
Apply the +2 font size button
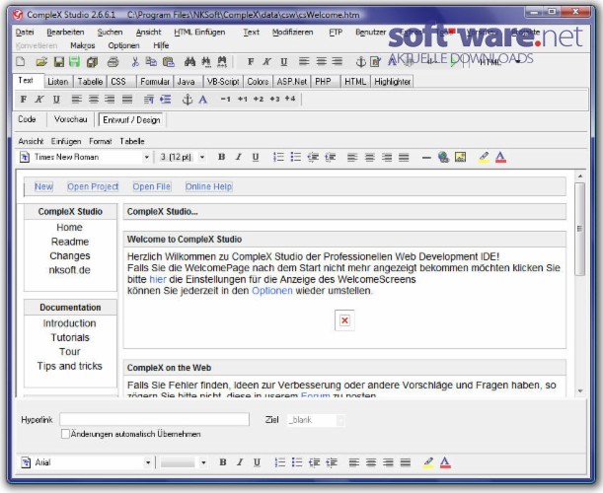[x=258, y=100]
